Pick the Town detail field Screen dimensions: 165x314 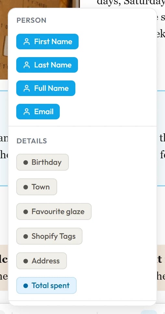[x=37, y=187]
